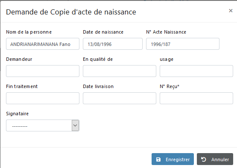Click the Date livraison label
237x168 pixels.
point(98,86)
